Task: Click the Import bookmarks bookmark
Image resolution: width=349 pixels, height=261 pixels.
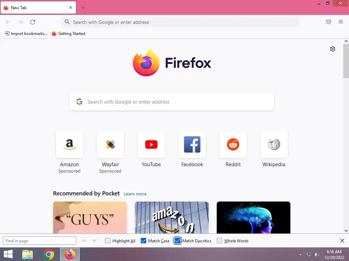Action: pos(26,34)
